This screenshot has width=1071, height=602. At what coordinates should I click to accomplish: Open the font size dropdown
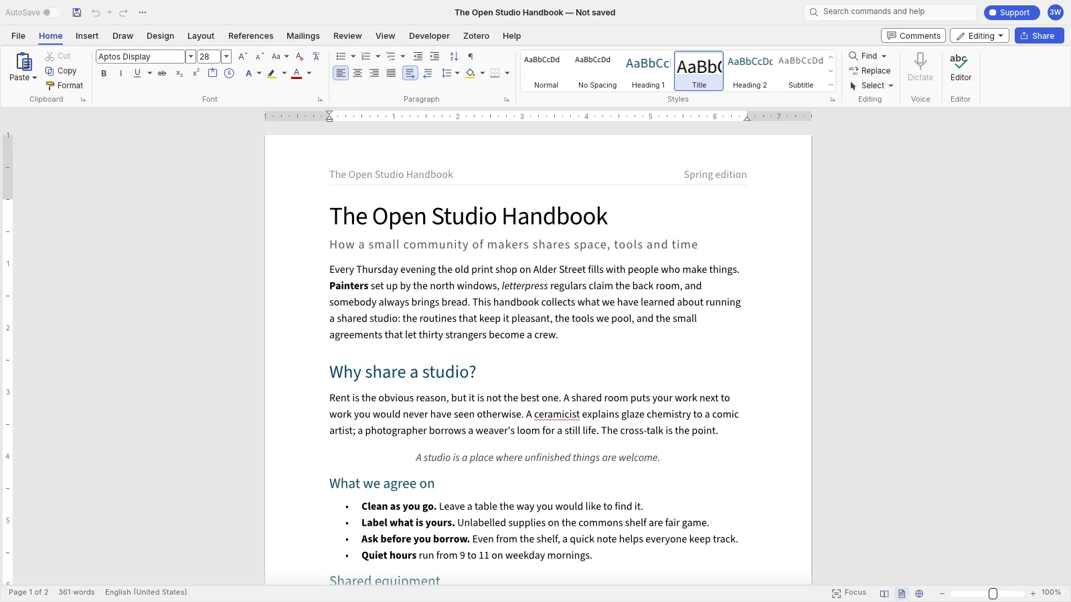click(x=226, y=57)
